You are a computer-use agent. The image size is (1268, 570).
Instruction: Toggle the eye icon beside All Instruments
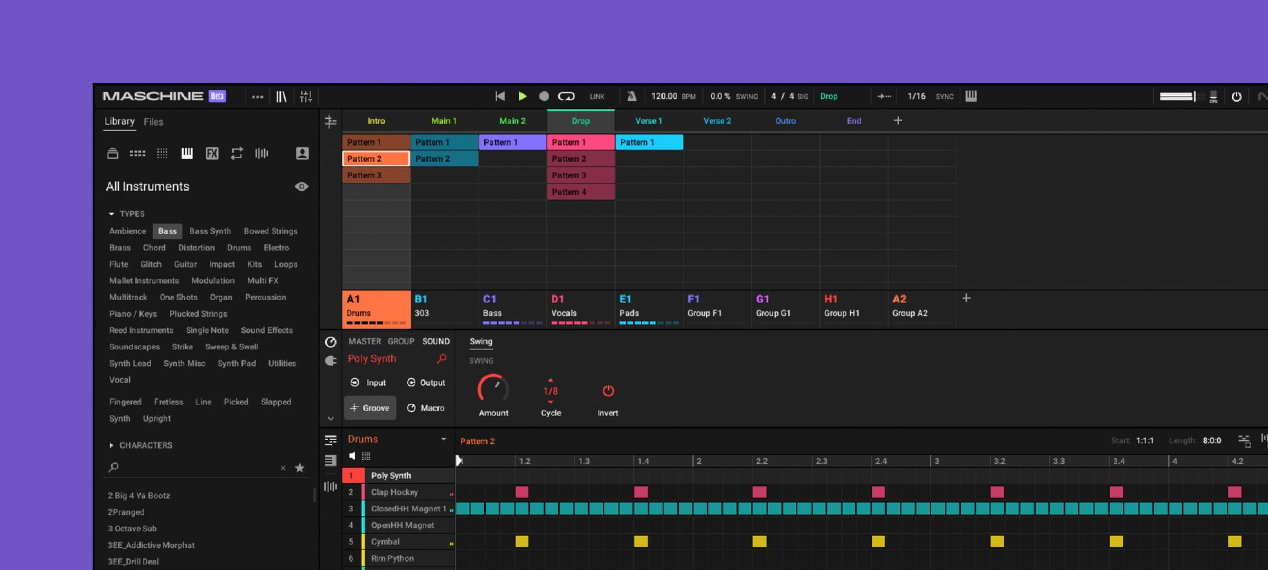[302, 186]
